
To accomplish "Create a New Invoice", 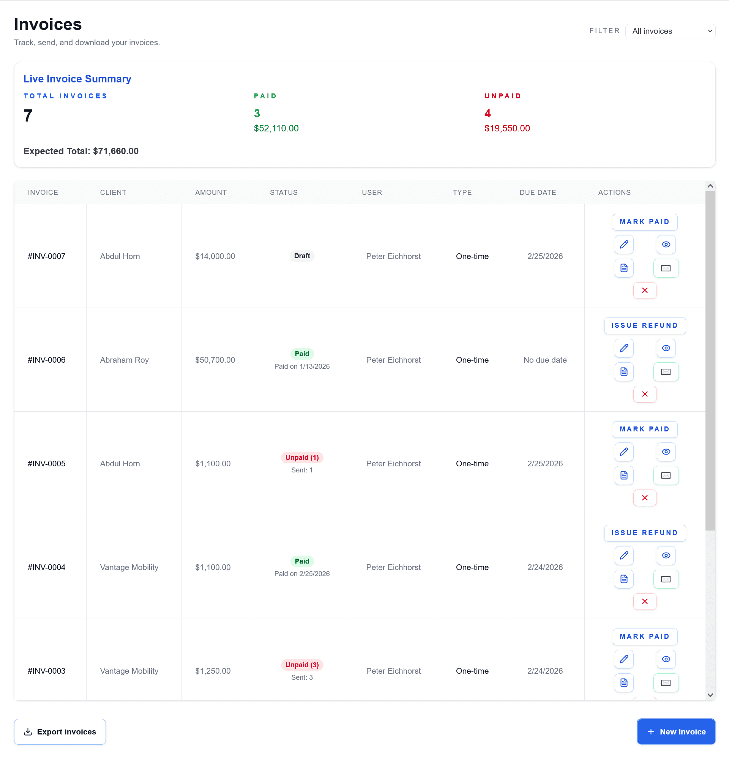I will pos(676,731).
